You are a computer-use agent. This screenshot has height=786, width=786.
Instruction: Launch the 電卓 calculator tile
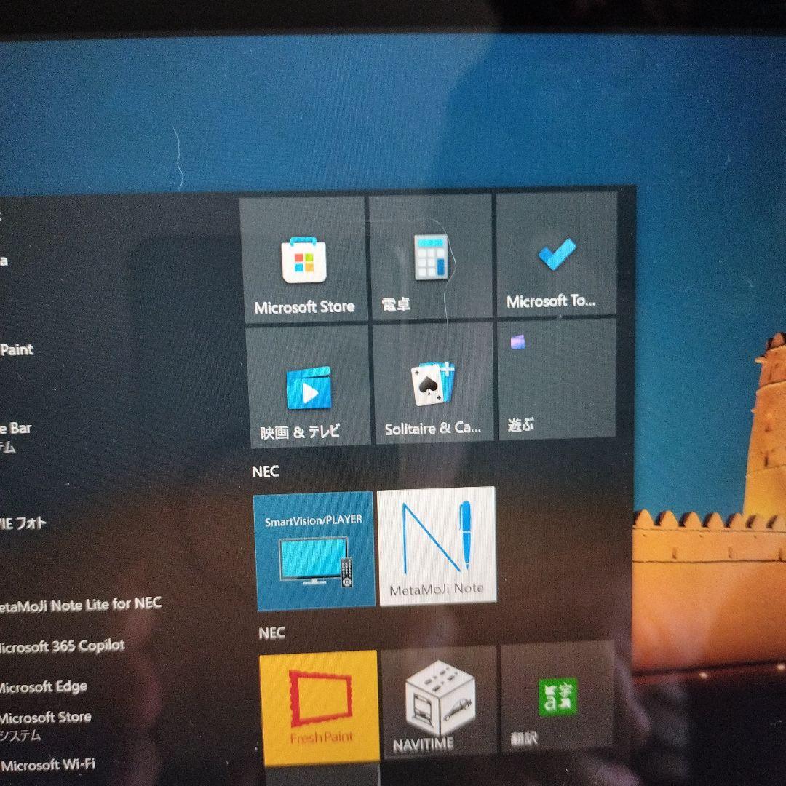(431, 257)
